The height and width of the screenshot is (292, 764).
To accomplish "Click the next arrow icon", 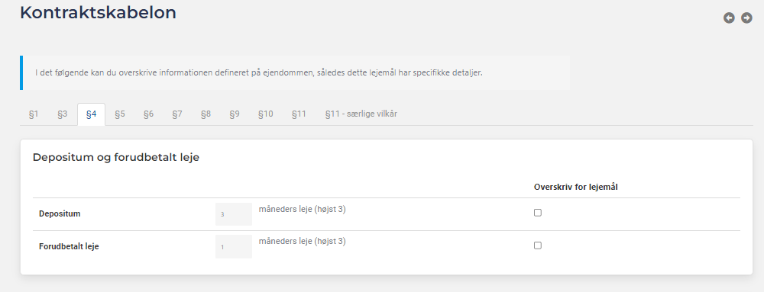I will [746, 18].
